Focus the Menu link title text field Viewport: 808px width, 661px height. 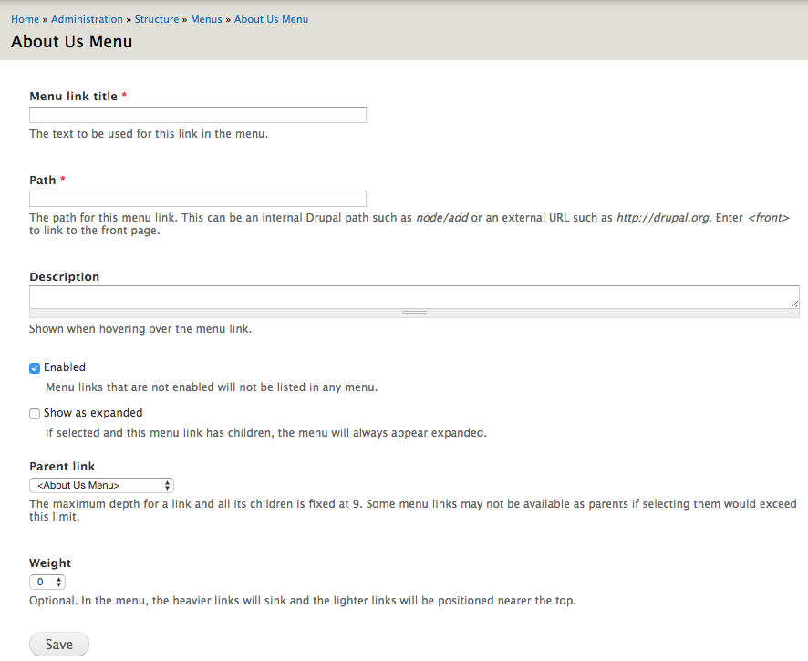tap(198, 115)
